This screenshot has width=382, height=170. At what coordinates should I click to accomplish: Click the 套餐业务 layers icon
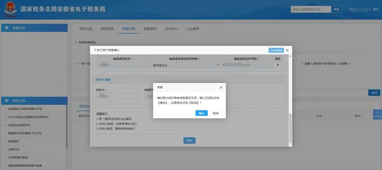pyautogui.click(x=7, y=28)
